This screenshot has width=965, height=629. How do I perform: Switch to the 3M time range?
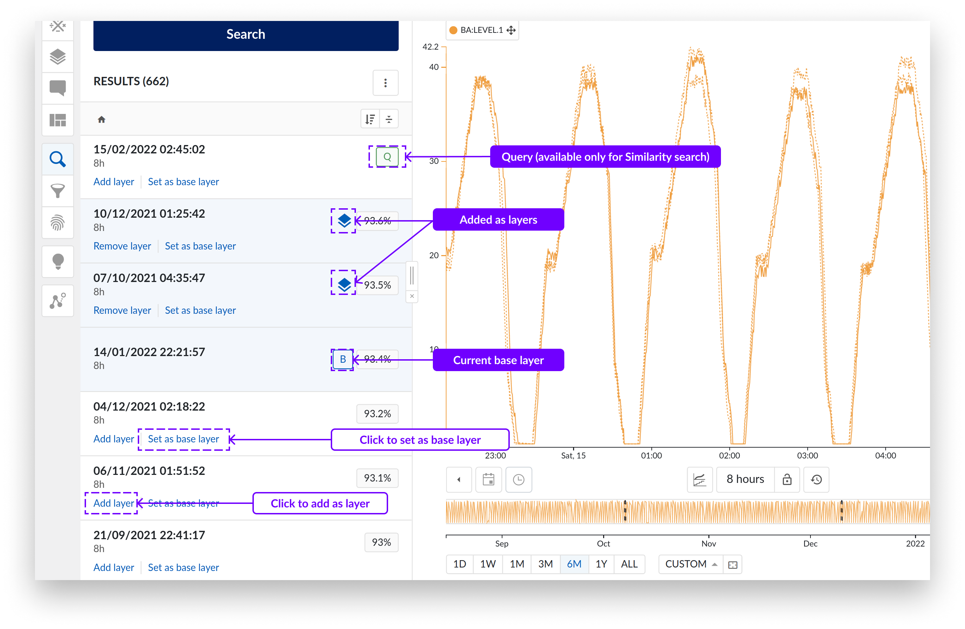click(545, 564)
